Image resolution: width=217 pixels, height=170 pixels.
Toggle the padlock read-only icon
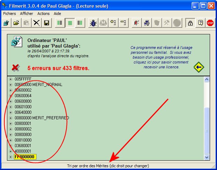(190, 23)
